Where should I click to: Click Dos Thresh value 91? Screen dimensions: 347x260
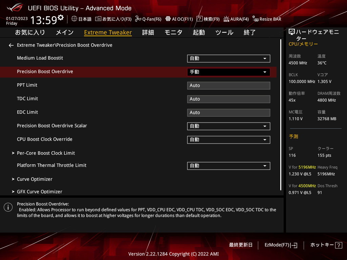coord(320,193)
